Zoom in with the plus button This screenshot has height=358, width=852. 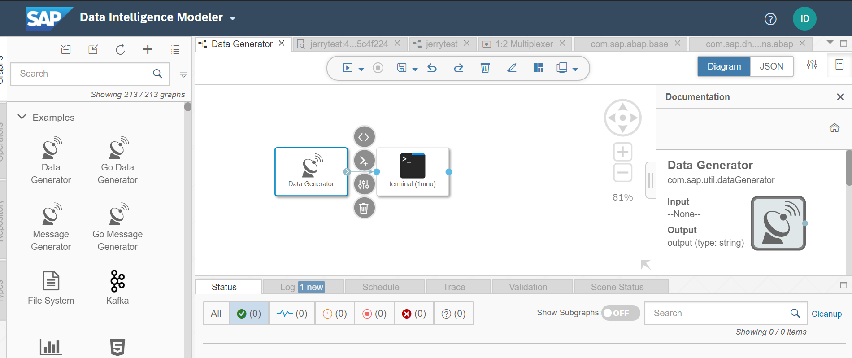622,152
